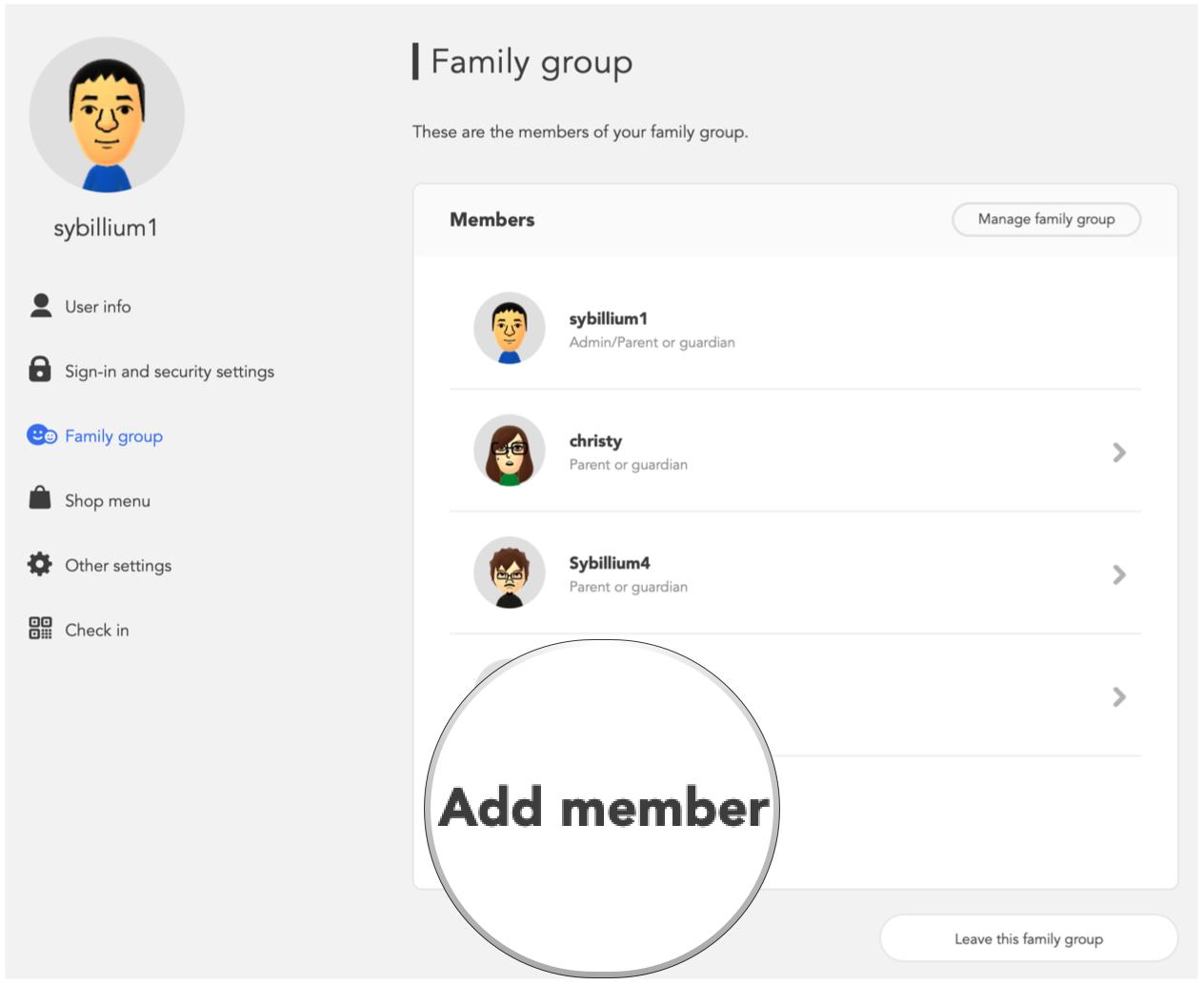Expand Sybillium4's member details chevron
Viewport: 1204px width, 985px height.
[x=1120, y=573]
